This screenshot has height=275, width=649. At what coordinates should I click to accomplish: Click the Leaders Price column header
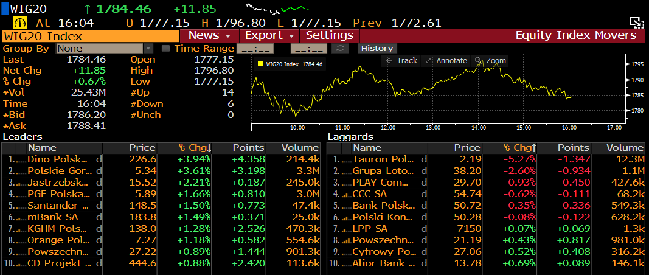point(130,148)
